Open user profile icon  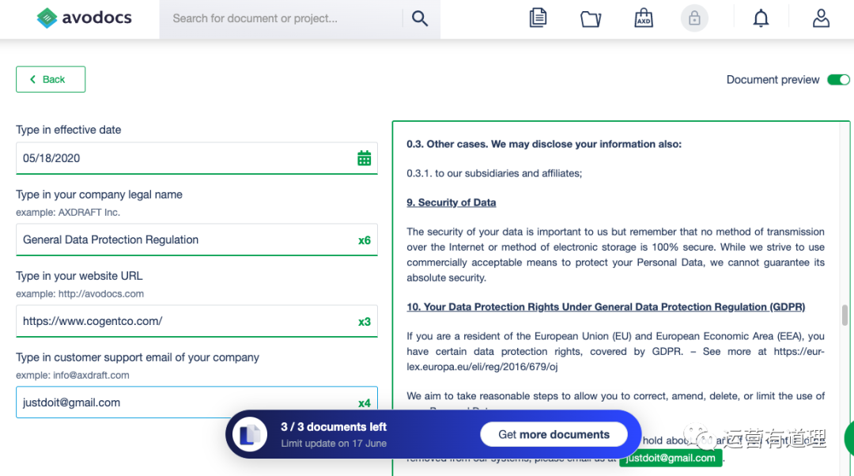[821, 19]
